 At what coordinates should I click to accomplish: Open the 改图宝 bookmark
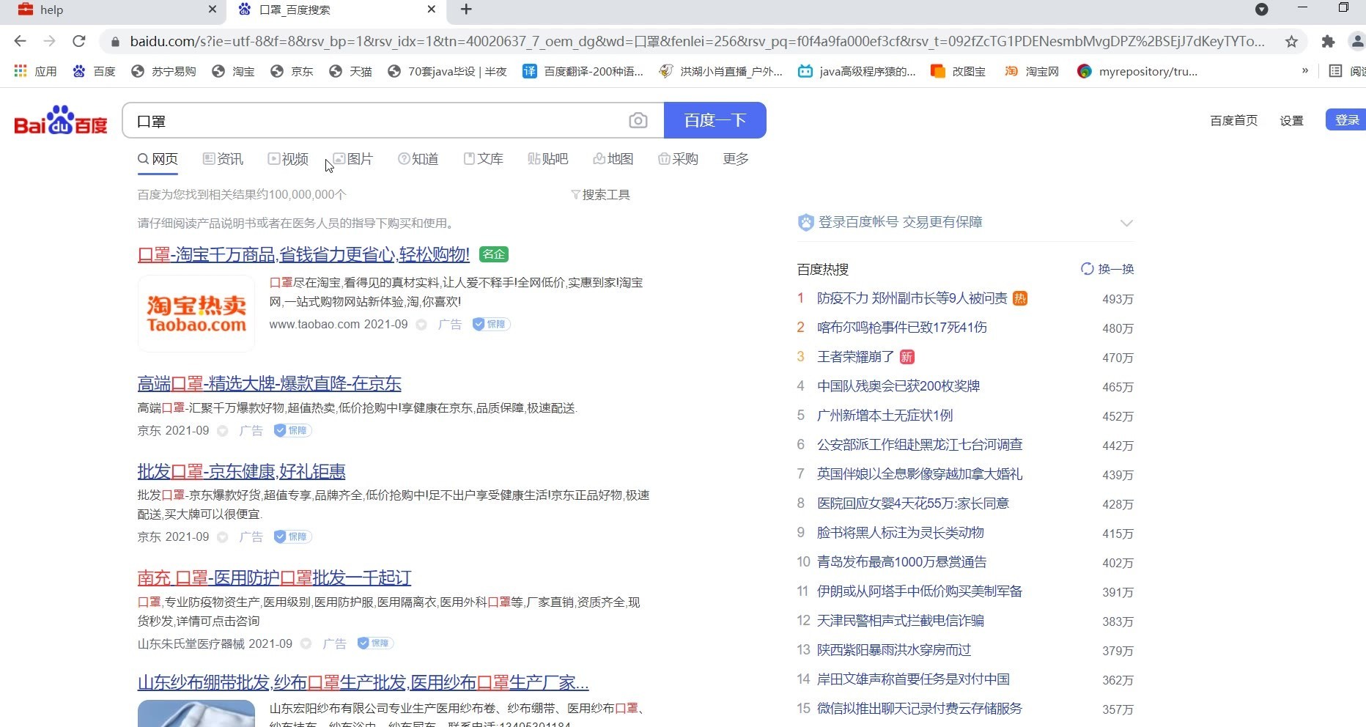click(958, 71)
